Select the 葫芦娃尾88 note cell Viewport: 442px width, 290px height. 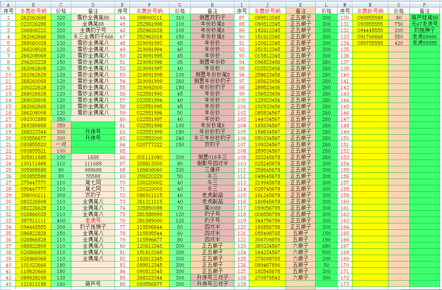tap(425, 18)
